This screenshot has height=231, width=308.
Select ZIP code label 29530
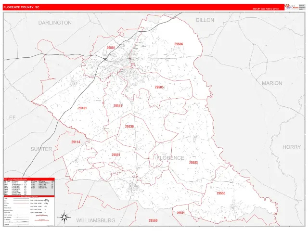pyautogui.click(x=129, y=127)
